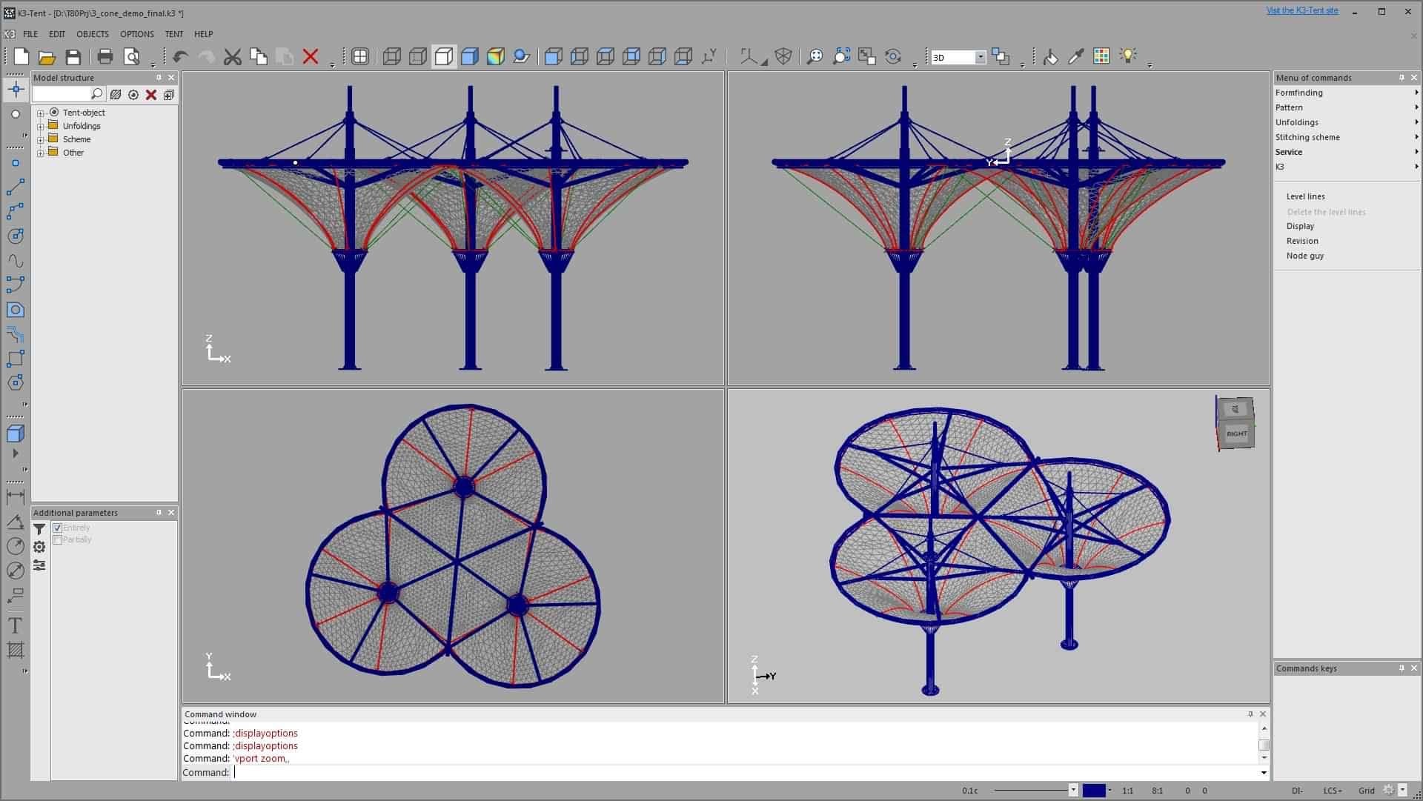This screenshot has width=1423, height=801.
Task: Click the Level lines command
Action: point(1305,196)
